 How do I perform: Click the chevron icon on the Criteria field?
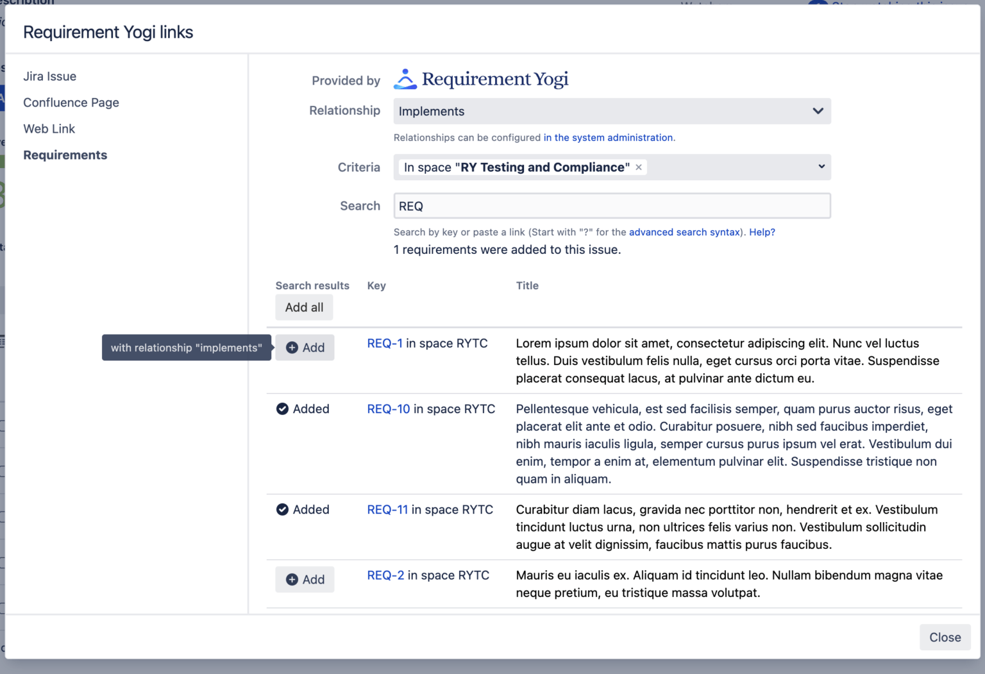[x=821, y=167]
